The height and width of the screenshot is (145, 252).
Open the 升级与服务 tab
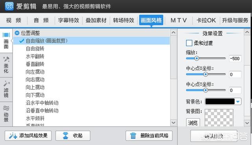pyautogui.click(x=235, y=20)
